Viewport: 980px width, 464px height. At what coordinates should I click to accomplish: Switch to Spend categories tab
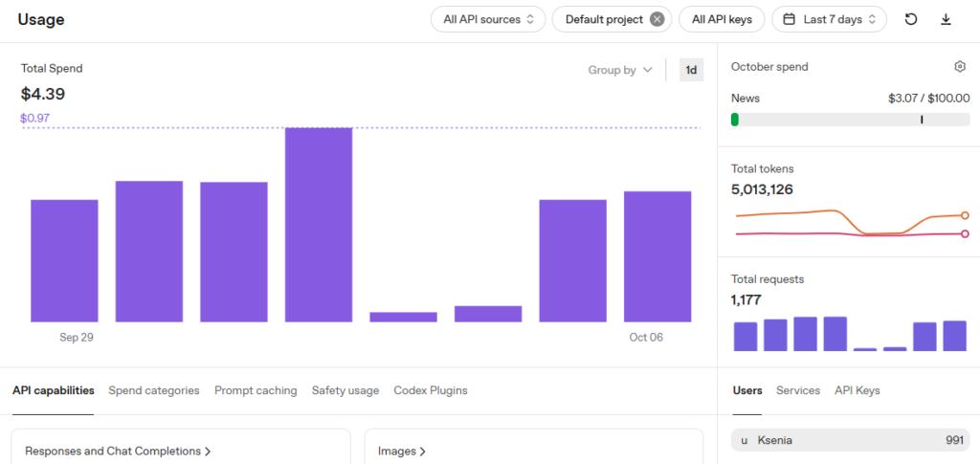[x=154, y=390]
